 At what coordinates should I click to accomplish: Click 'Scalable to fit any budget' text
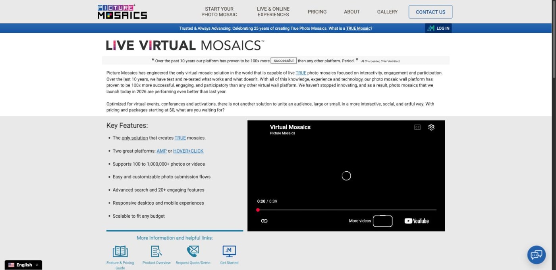point(139,216)
